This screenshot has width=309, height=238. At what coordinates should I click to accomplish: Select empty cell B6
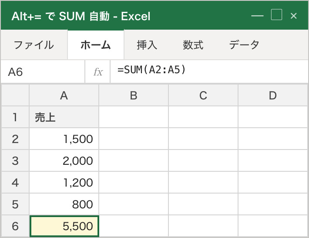[x=134, y=226]
